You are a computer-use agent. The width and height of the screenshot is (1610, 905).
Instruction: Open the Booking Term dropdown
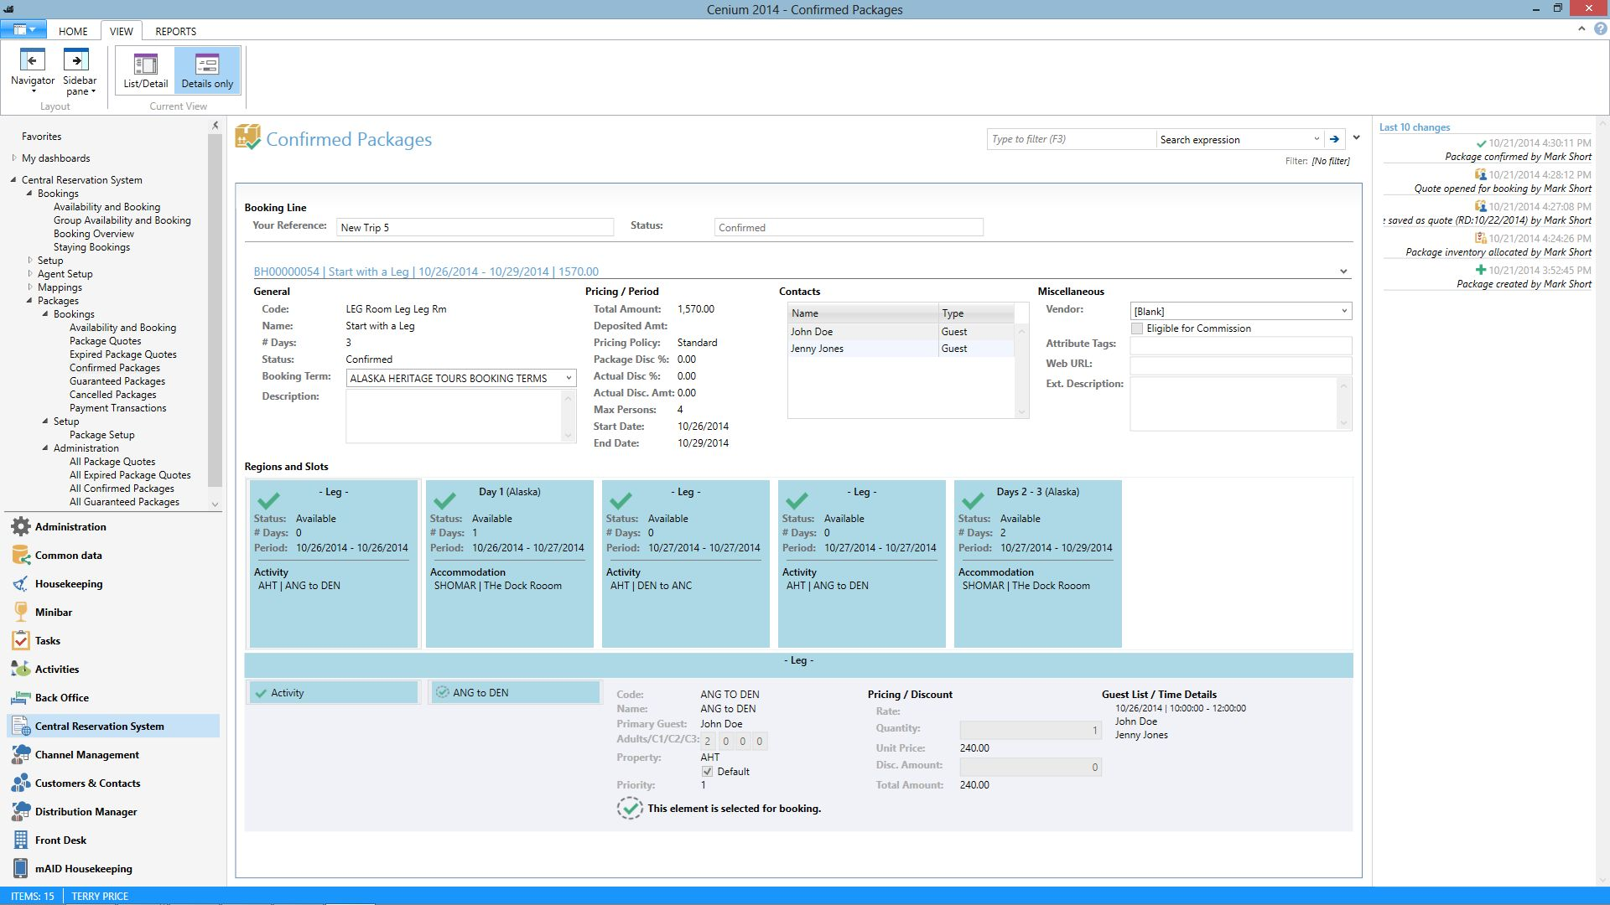(x=567, y=378)
